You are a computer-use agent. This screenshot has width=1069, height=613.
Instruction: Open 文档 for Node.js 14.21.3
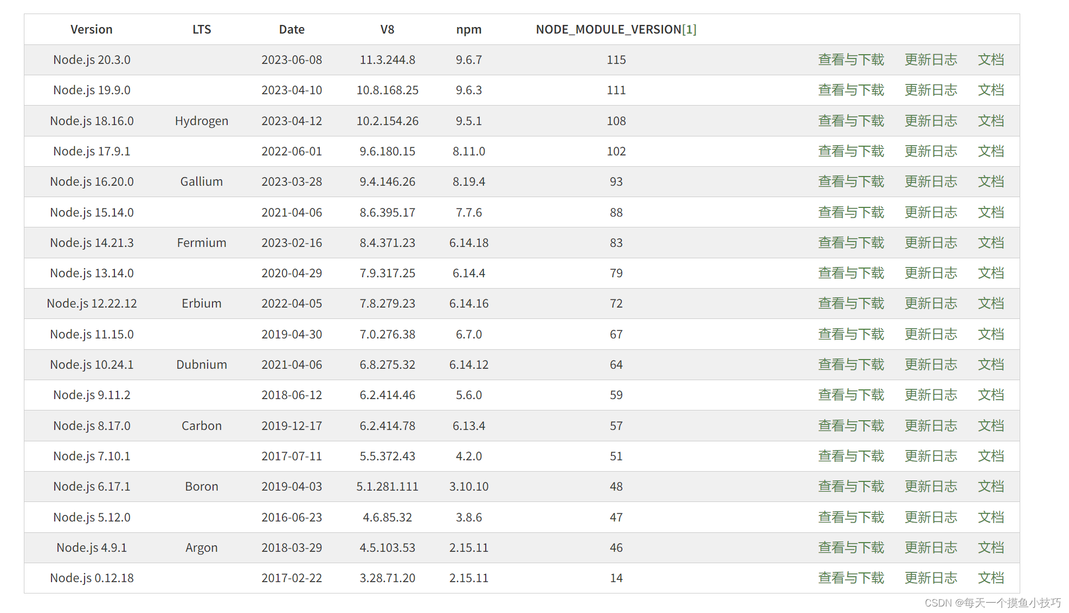click(991, 243)
